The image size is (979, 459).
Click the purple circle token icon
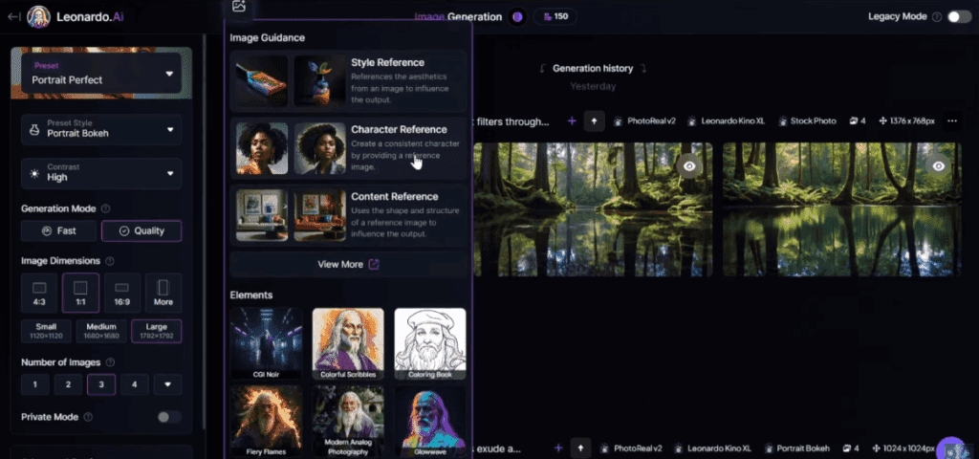tap(517, 17)
